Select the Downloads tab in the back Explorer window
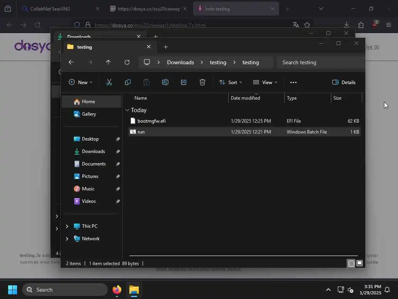 click(99, 35)
